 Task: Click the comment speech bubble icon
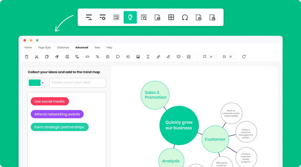[107, 57]
